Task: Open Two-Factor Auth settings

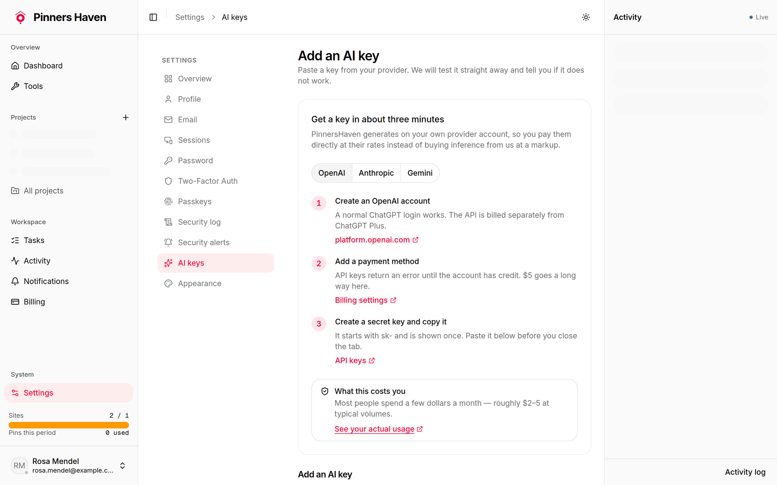Action: 216,181
